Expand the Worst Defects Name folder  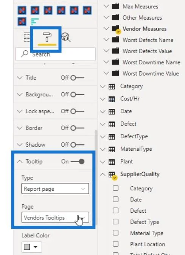(x=106, y=40)
